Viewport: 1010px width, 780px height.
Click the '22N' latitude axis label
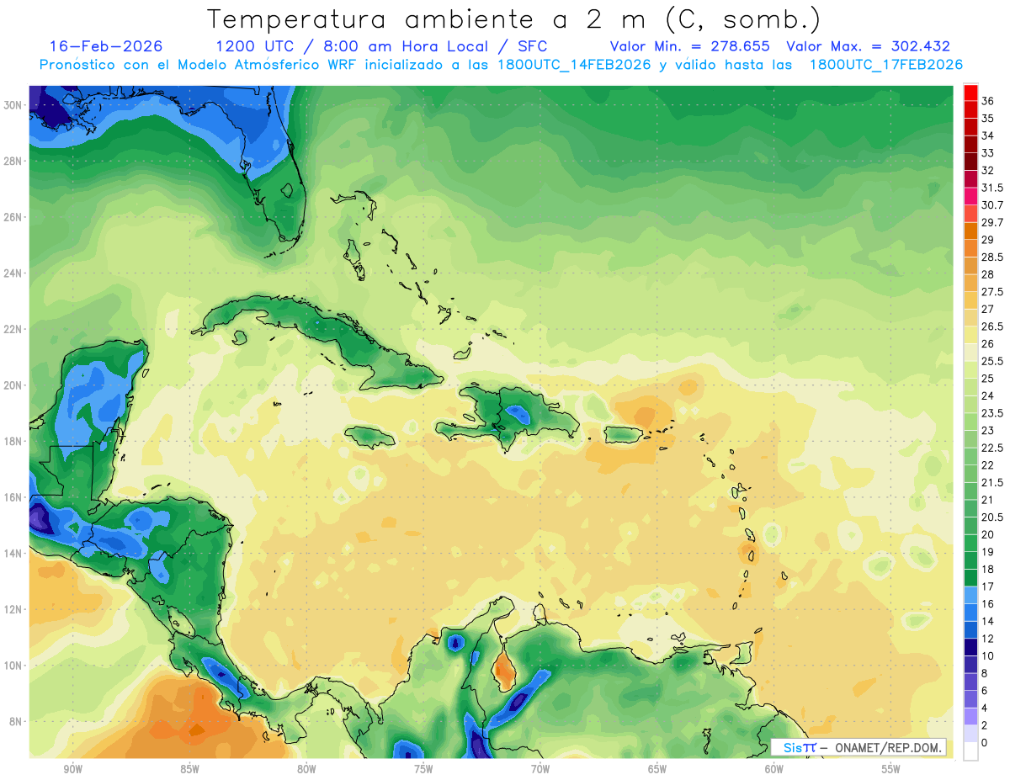(13, 329)
